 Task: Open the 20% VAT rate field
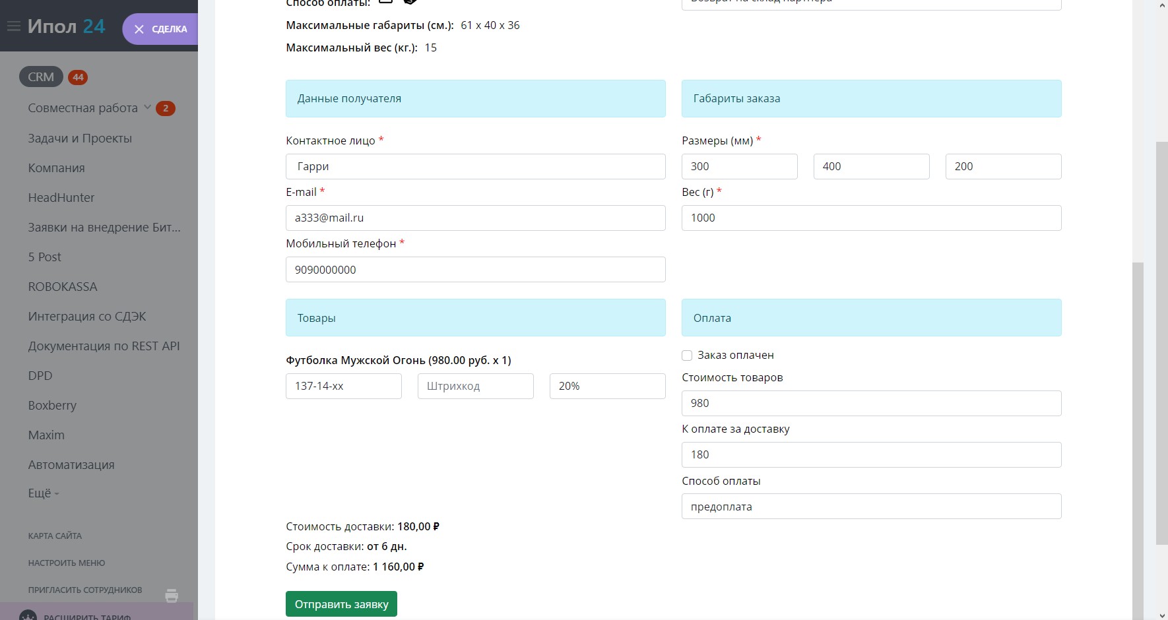pos(607,387)
